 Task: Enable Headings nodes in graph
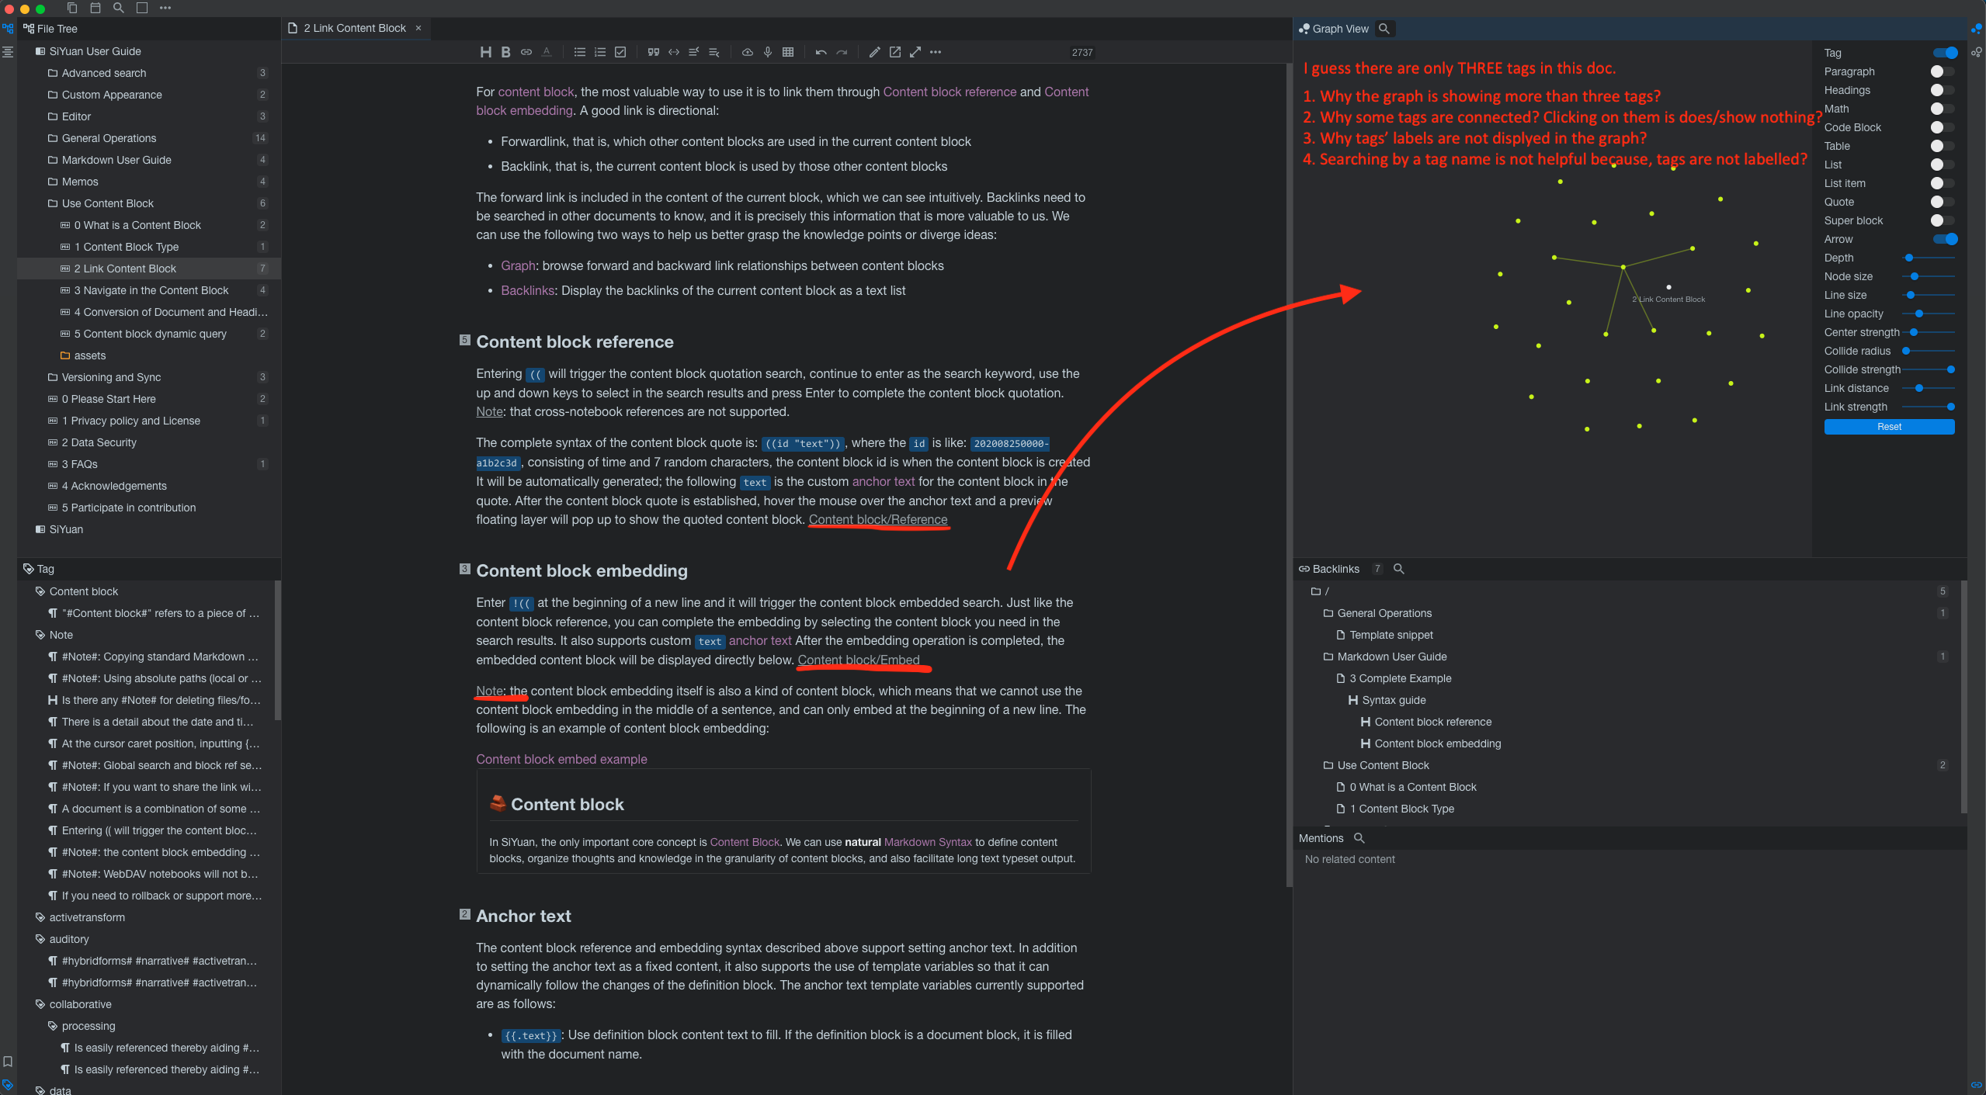[x=1943, y=90]
